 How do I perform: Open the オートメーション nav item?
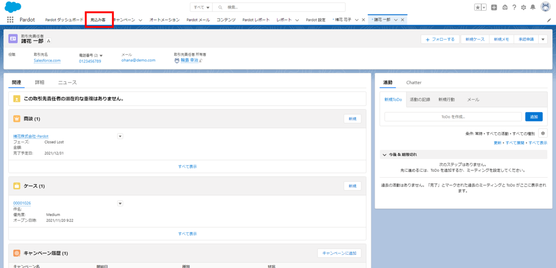(164, 20)
